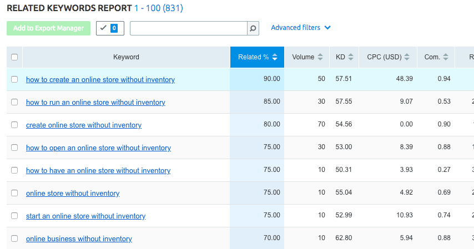Viewport: 474px width, 249px height.
Task: Click 'start an online store without inventory' keyword
Action: click(85, 216)
